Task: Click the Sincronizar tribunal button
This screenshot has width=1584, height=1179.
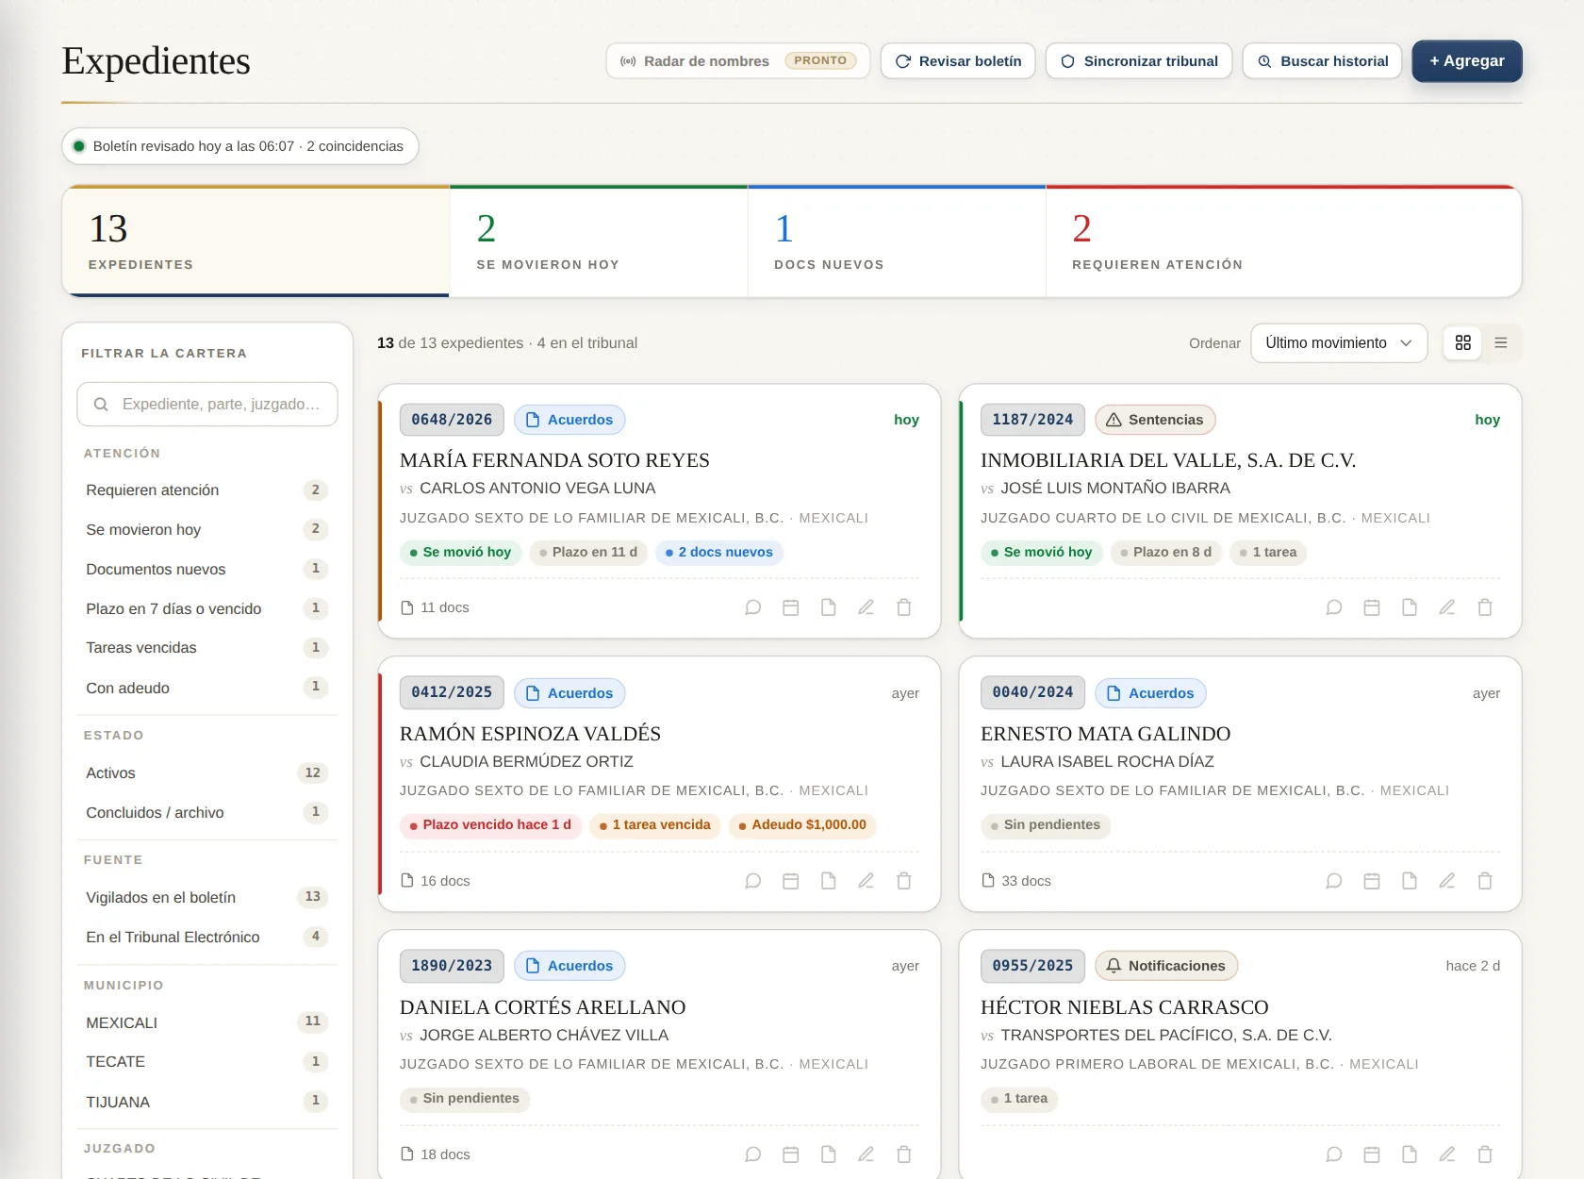Action: coord(1139,61)
